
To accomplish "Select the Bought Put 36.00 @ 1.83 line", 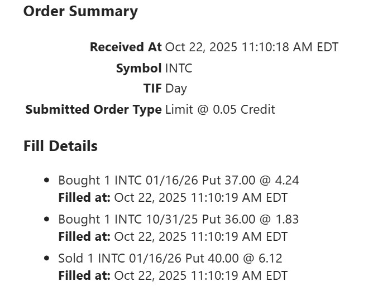I will [x=179, y=220].
